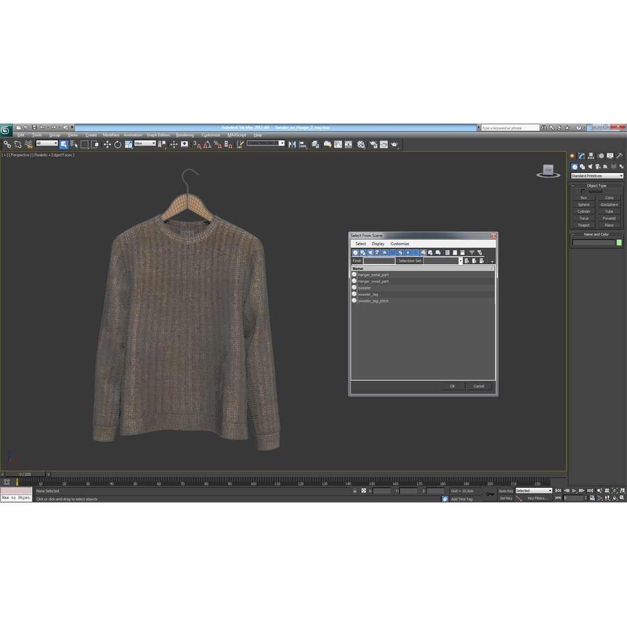Open the Standard Primitives dropdown
Image resolution: width=627 pixels, height=627 pixels.
tap(597, 176)
